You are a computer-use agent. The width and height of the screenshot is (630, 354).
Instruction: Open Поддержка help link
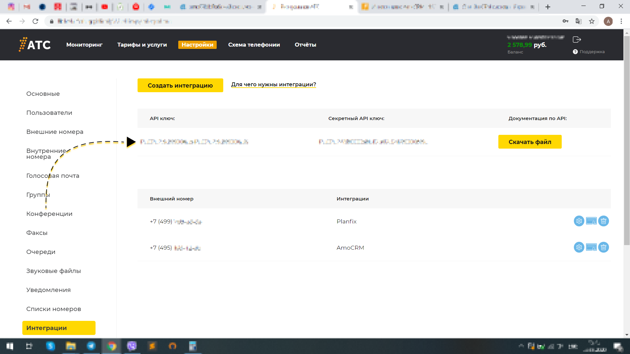tap(592, 52)
